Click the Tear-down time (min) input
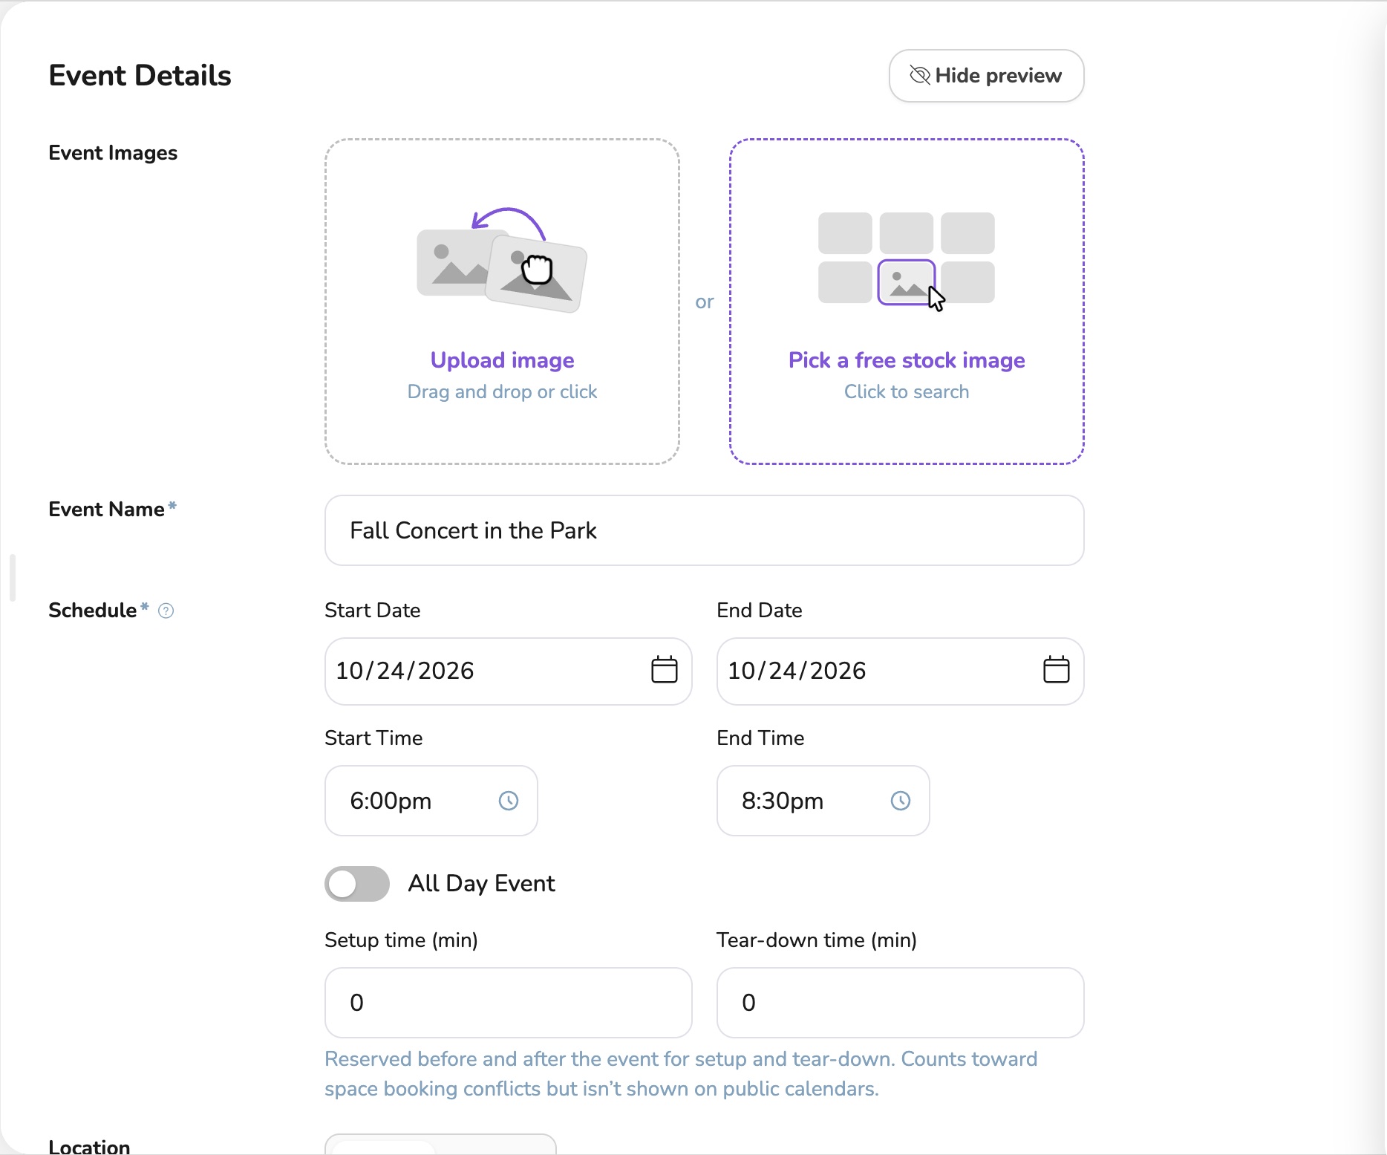This screenshot has height=1155, width=1387. tap(900, 1003)
